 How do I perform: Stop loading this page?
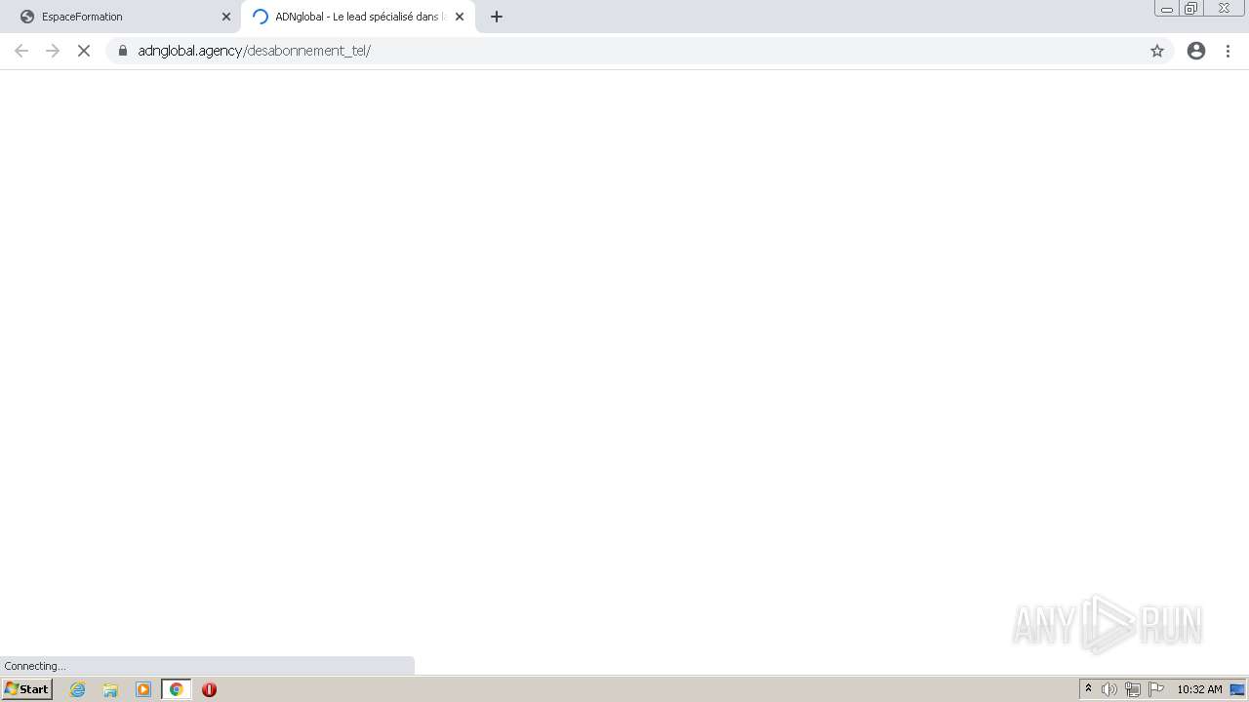(x=84, y=51)
